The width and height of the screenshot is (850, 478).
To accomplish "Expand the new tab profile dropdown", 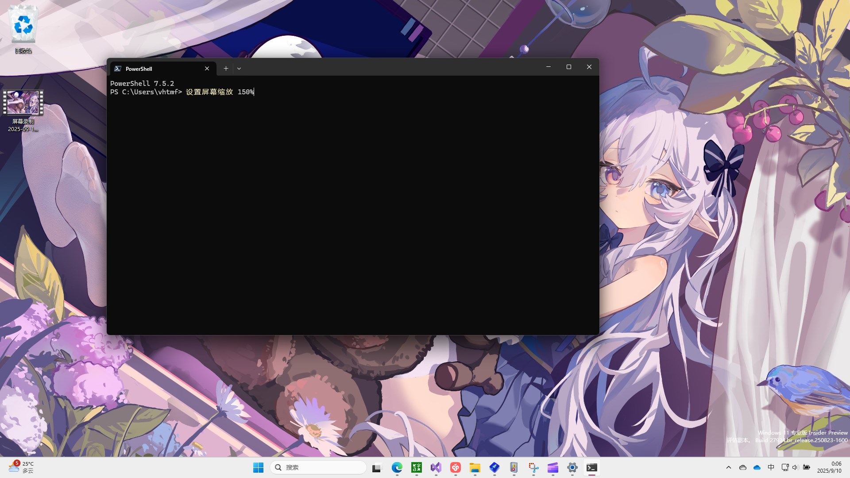I will 239,69.
